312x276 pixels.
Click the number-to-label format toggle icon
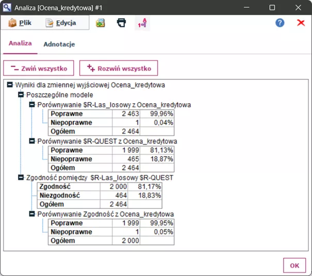[x=142, y=23]
